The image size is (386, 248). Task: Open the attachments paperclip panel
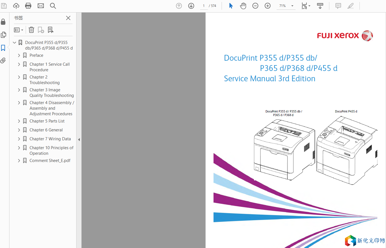3,61
